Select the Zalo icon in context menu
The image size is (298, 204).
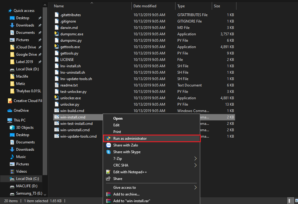point(108,145)
